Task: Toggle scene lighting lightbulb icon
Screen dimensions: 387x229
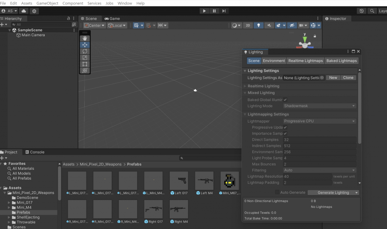Action: [259, 25]
